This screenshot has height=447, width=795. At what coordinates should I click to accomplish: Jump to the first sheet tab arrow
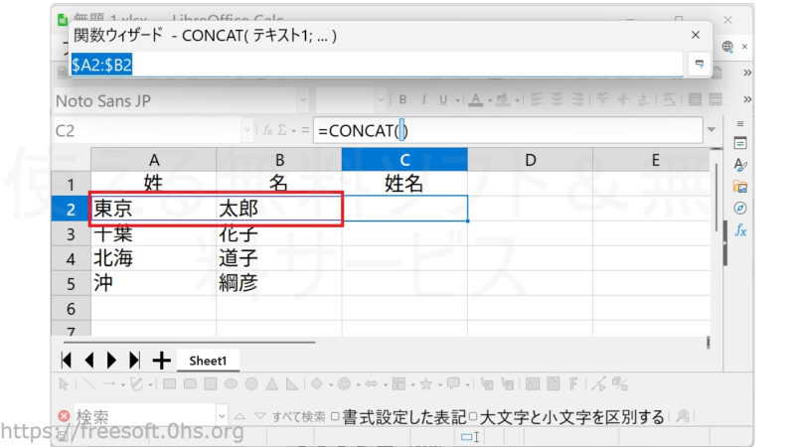[68, 360]
